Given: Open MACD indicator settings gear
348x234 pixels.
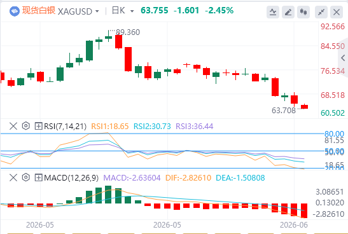Looking at the screenshot, I should pos(26,177).
